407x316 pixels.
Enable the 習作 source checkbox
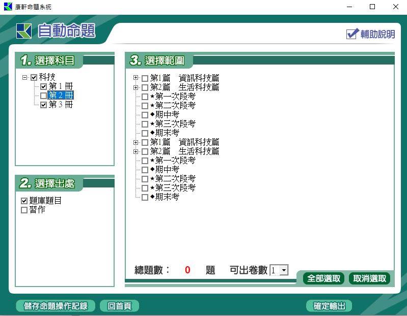pos(24,210)
